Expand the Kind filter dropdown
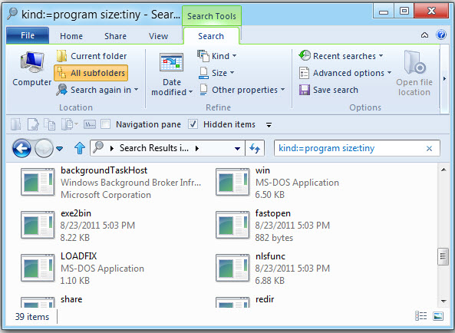The image size is (455, 333). (x=217, y=56)
